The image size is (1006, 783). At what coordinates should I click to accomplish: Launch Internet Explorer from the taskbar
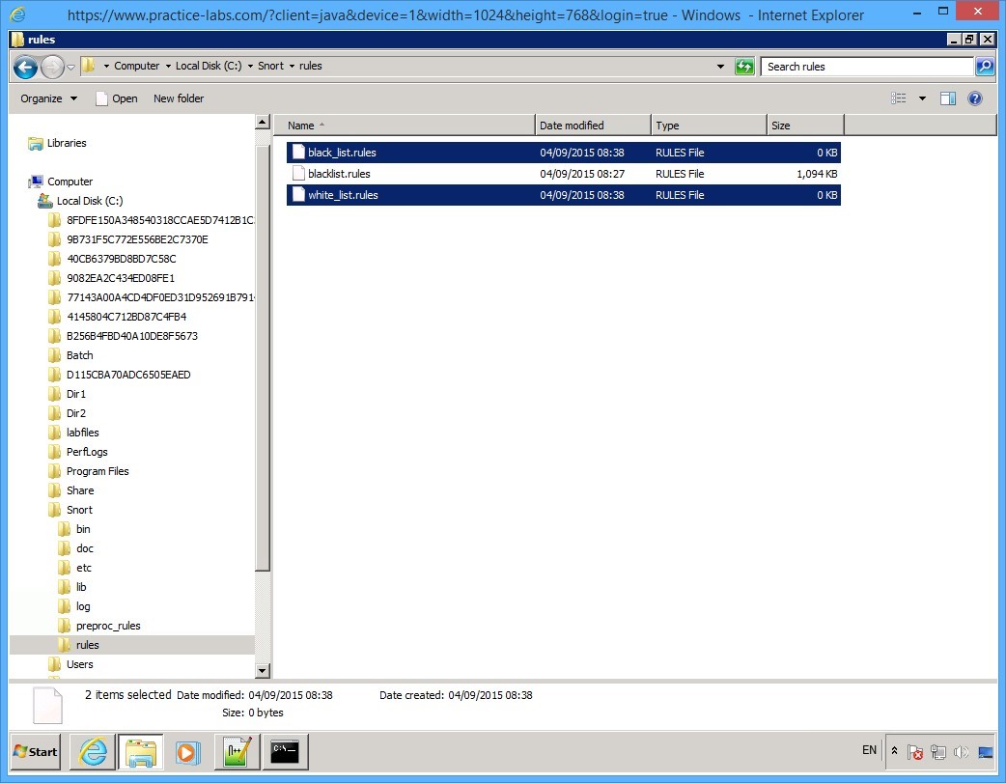[x=92, y=752]
